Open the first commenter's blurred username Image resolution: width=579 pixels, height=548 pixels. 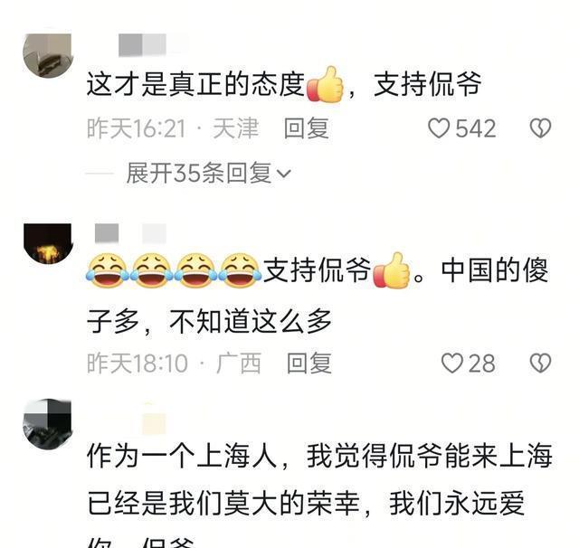click(x=154, y=45)
